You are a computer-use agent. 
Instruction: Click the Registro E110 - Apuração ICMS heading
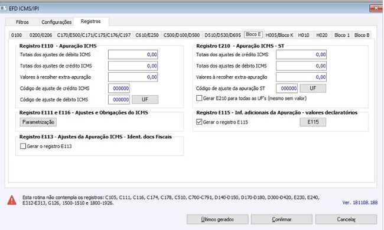coord(58,46)
